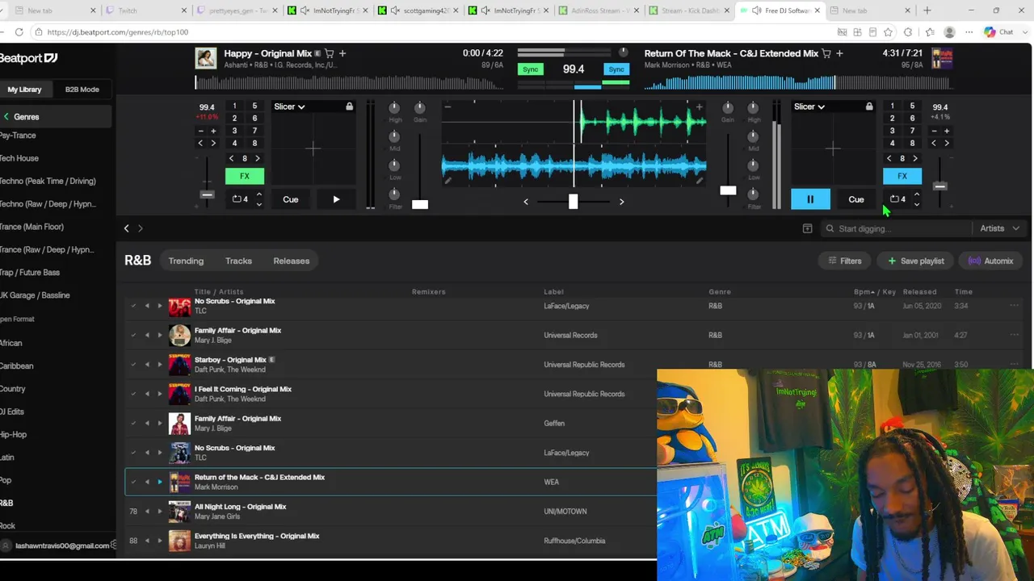Open more options for first No Scrubs row
Viewport: 1034px width, 581px height.
point(1014,306)
